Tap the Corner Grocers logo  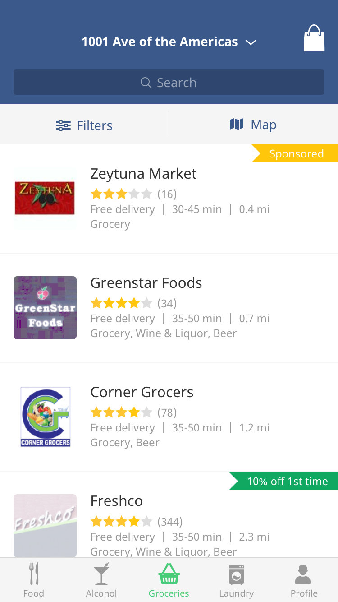(x=46, y=417)
